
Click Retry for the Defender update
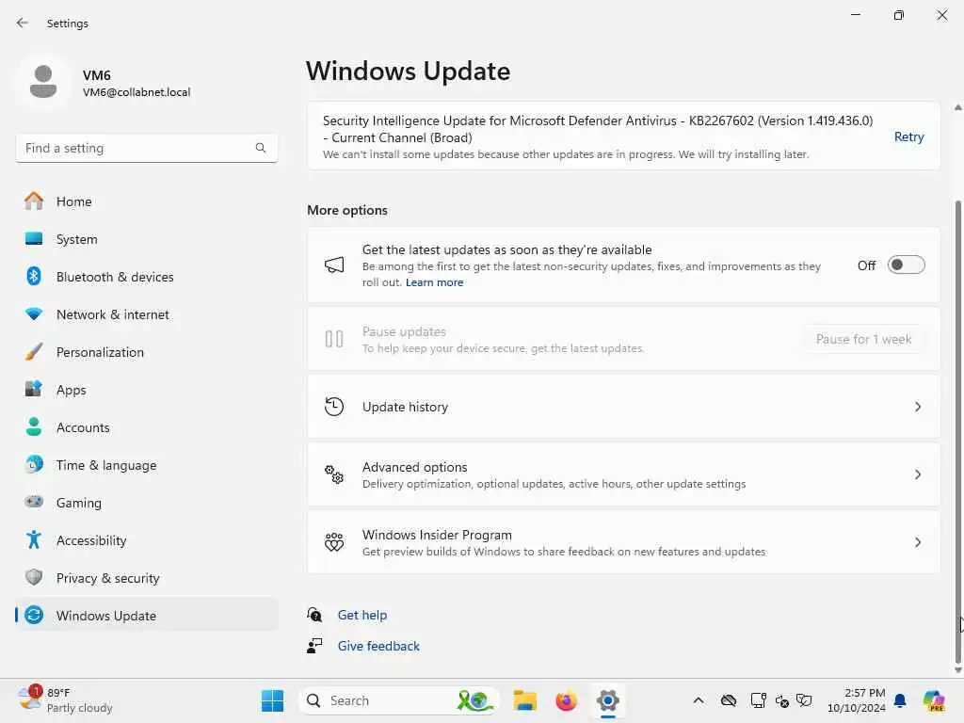pyautogui.click(x=908, y=137)
